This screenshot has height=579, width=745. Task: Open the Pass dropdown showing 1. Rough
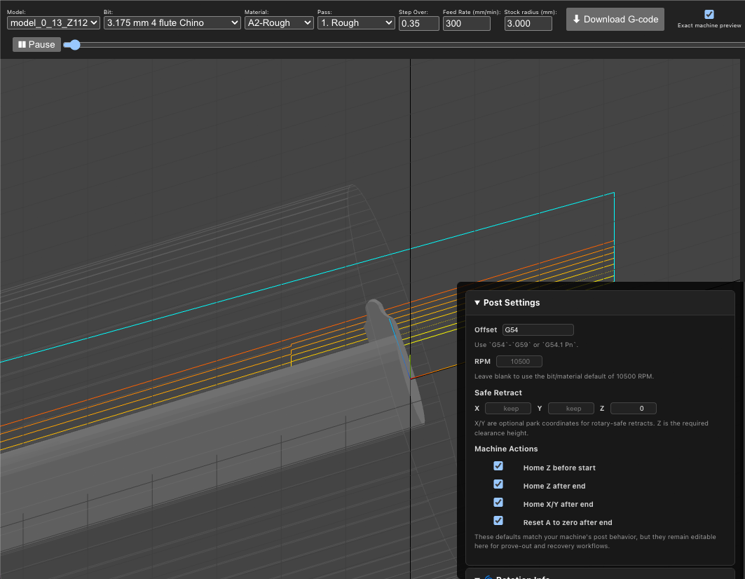(x=356, y=23)
